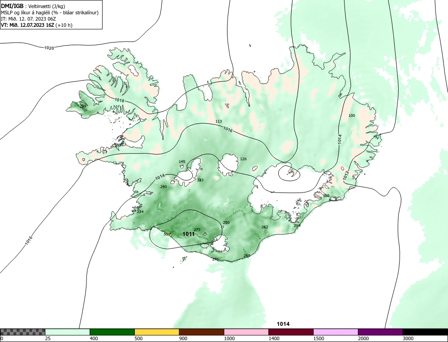448x342 pixels.
Task: Click the bold "1014" label above the legend
Action: pyautogui.click(x=283, y=324)
